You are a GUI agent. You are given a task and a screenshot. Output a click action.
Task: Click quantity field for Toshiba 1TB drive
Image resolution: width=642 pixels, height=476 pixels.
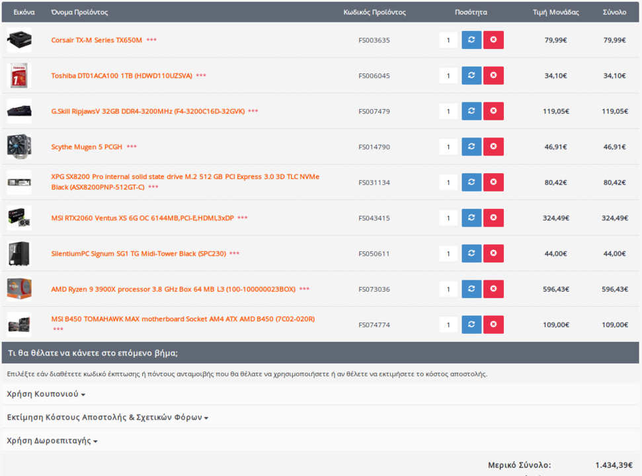[448, 76]
